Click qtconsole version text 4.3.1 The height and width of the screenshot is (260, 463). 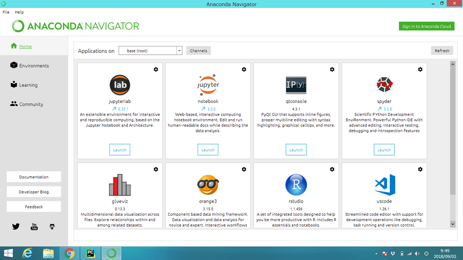(x=296, y=109)
